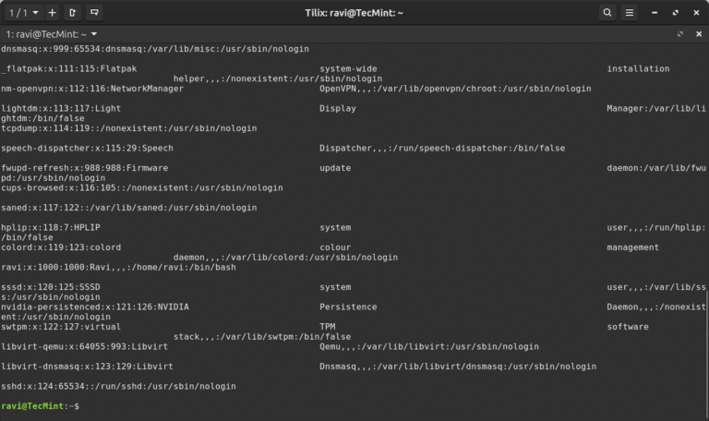Click the word management
Screen dimensions: 709x421
[x=632, y=247]
